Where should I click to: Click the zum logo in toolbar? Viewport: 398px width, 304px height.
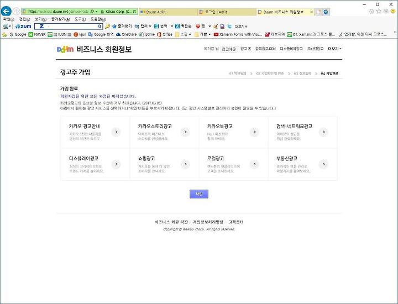23,26
